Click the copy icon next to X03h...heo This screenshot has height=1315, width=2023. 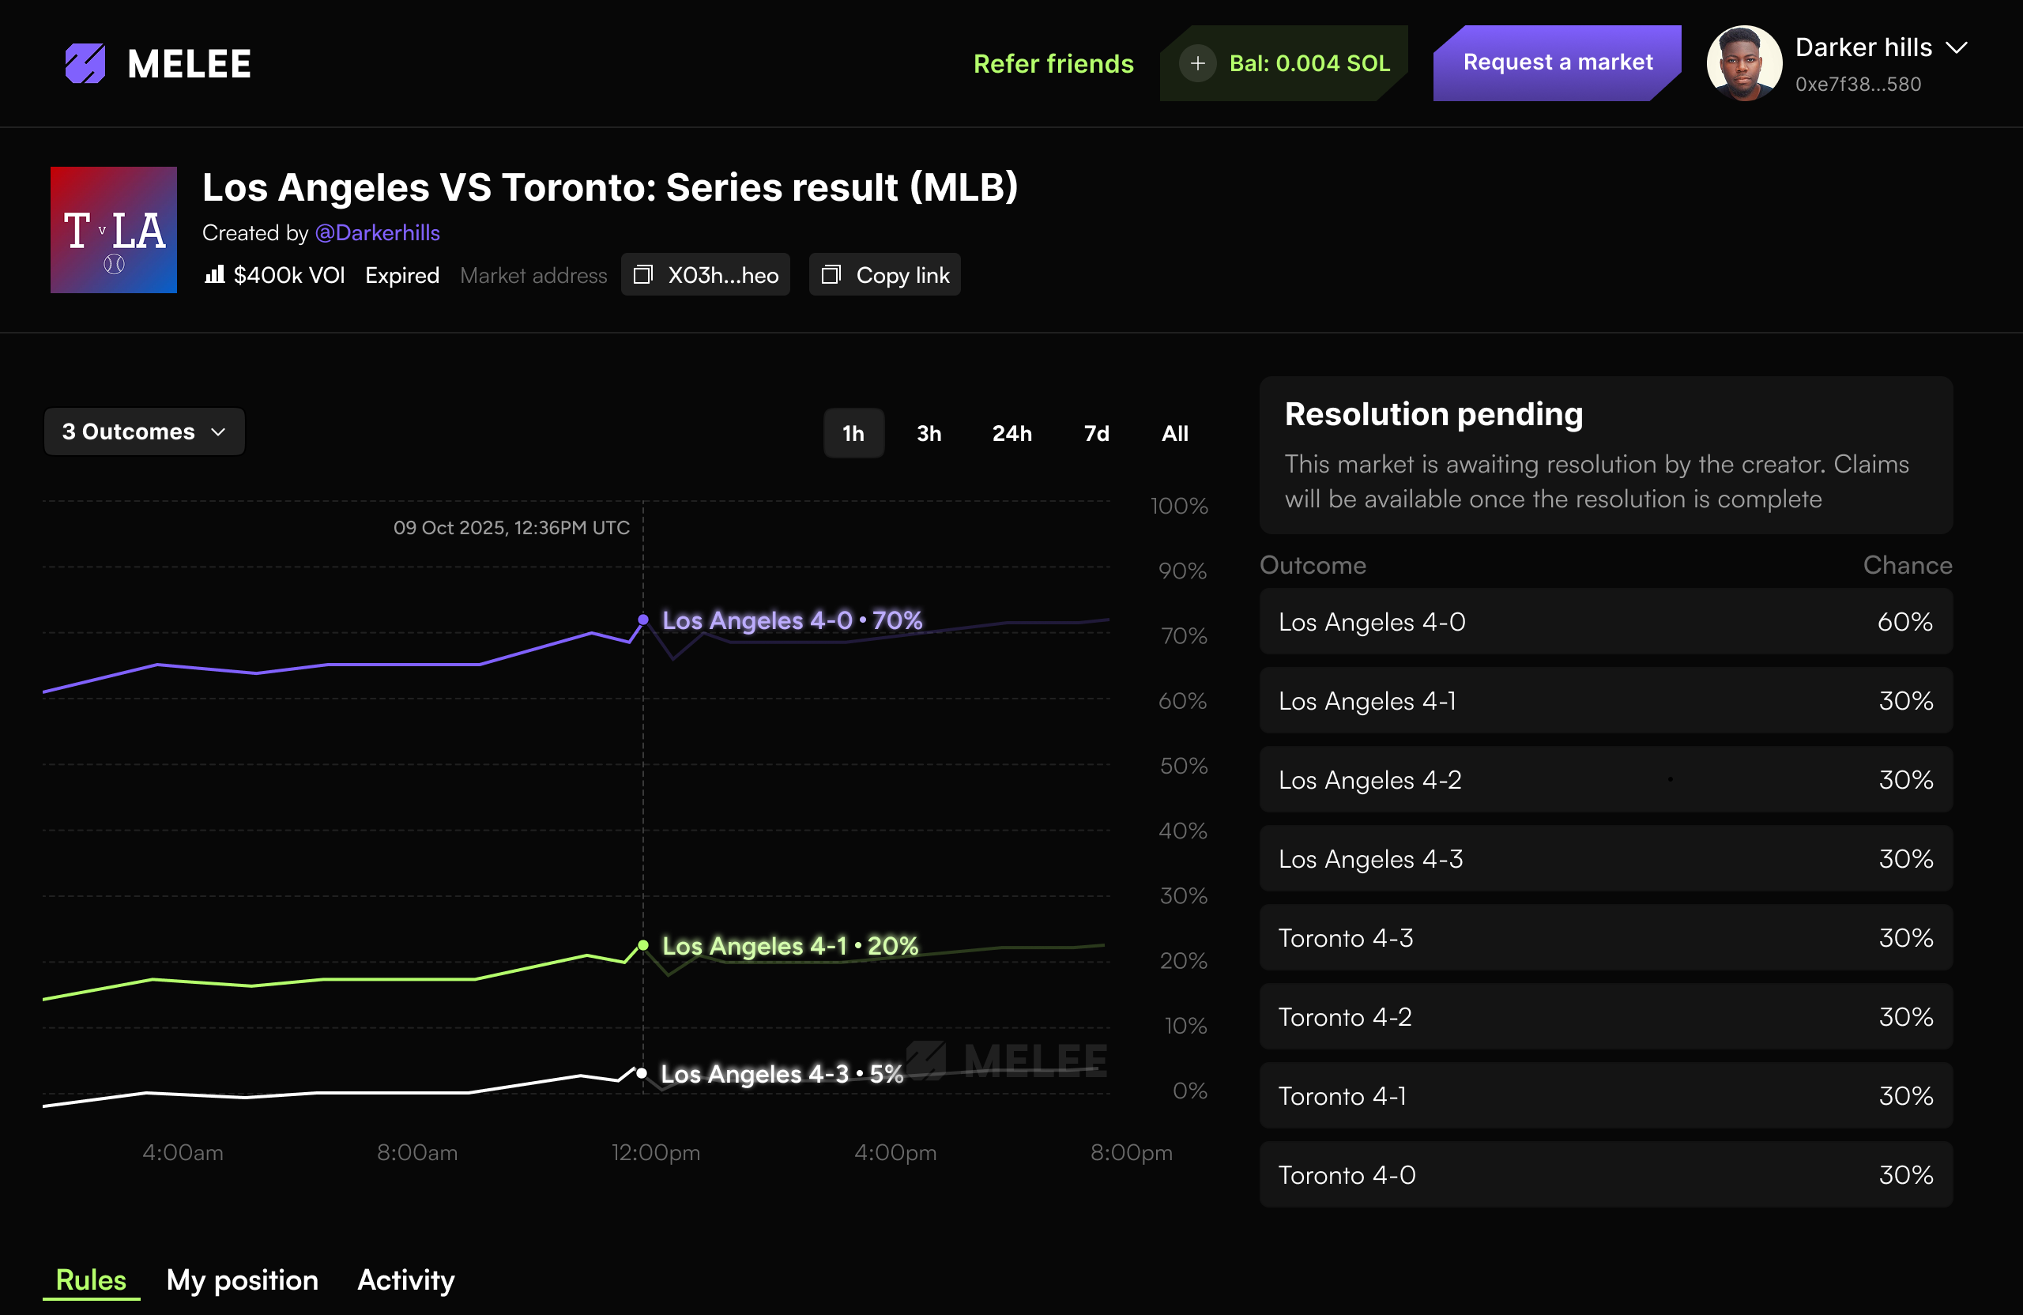click(x=643, y=274)
